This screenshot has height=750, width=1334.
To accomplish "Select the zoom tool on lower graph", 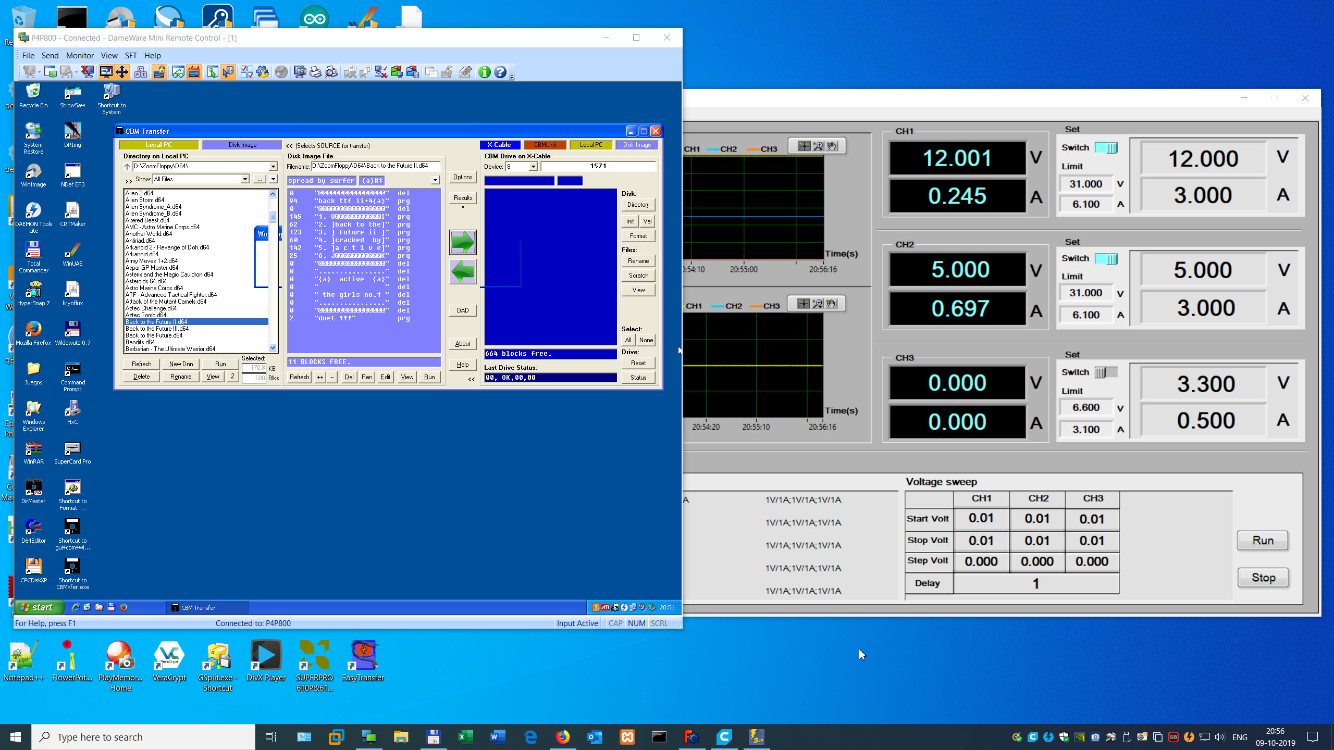I will pos(817,304).
